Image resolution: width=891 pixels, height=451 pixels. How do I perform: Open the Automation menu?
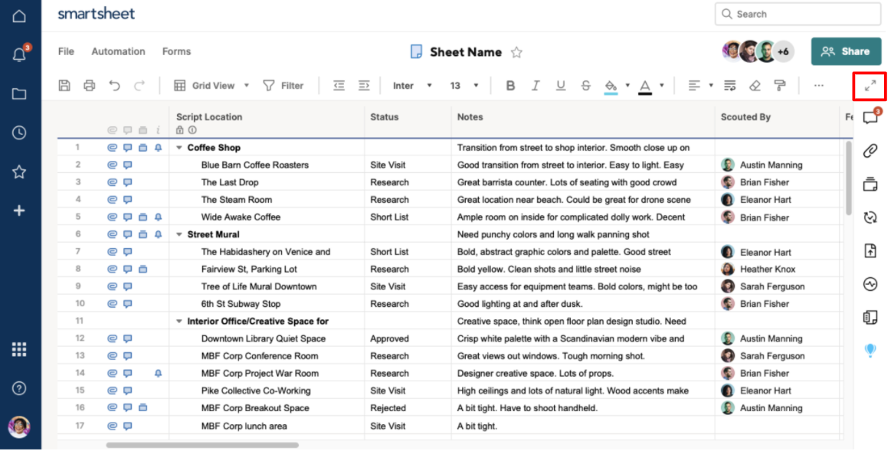tap(118, 51)
